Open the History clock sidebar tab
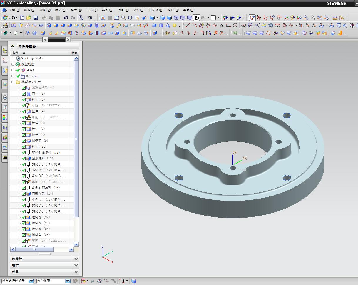The image size is (358, 285). point(5,98)
